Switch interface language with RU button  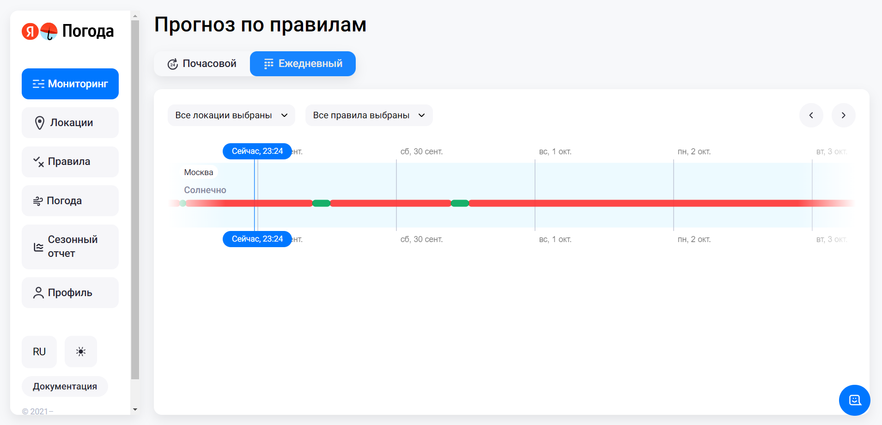pyautogui.click(x=39, y=352)
